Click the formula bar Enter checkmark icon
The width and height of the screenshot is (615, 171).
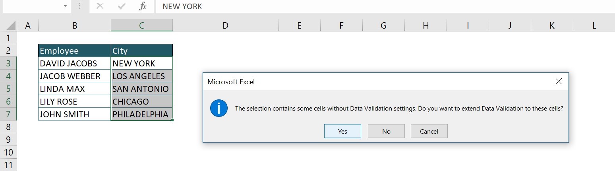[122, 6]
